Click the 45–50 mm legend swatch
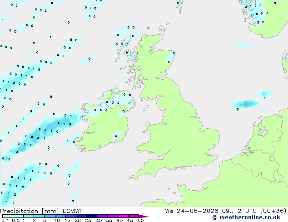 [134, 216]
